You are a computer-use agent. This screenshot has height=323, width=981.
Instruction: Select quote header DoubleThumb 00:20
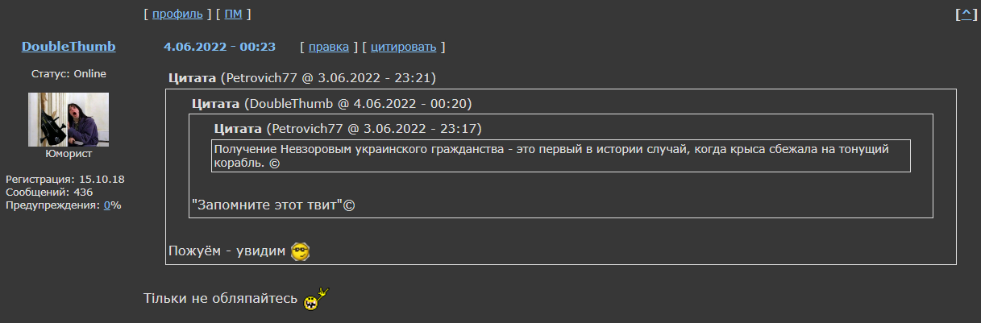pos(331,104)
